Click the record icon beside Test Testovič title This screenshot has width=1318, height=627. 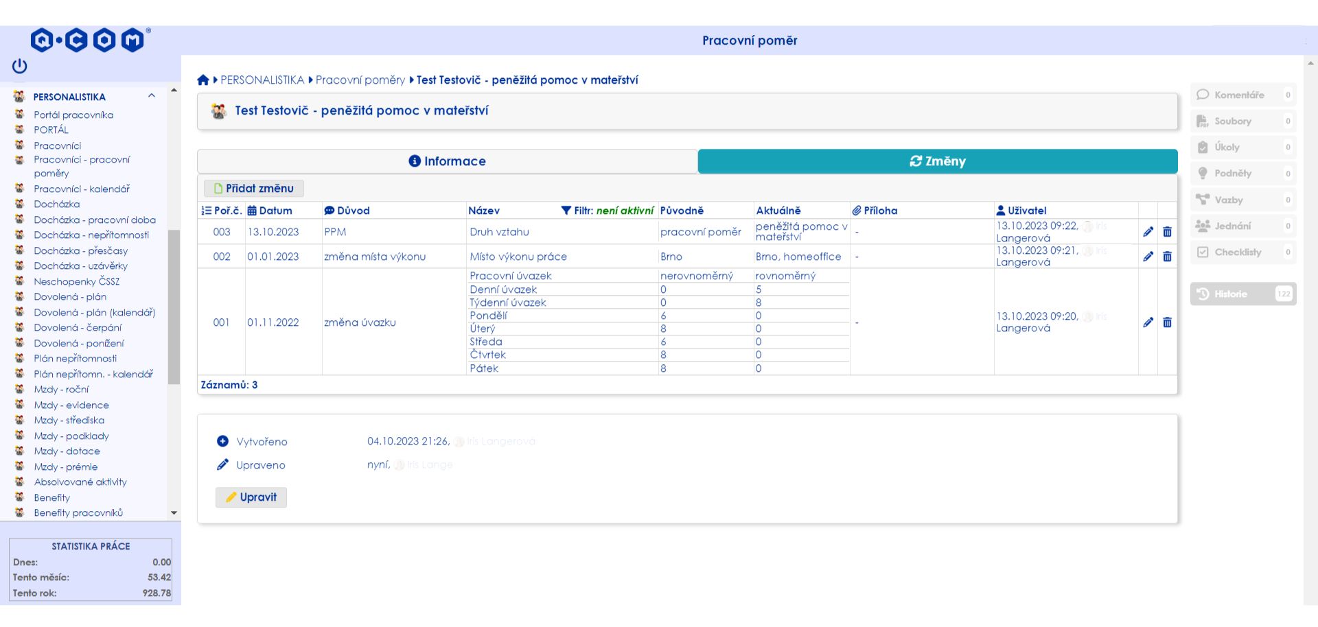(219, 111)
